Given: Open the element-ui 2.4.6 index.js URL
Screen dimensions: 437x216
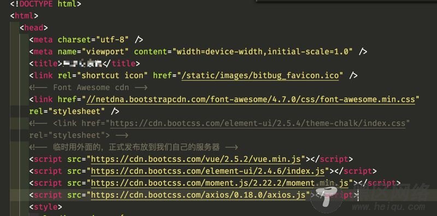Looking at the screenshot, I should (x=208, y=171).
